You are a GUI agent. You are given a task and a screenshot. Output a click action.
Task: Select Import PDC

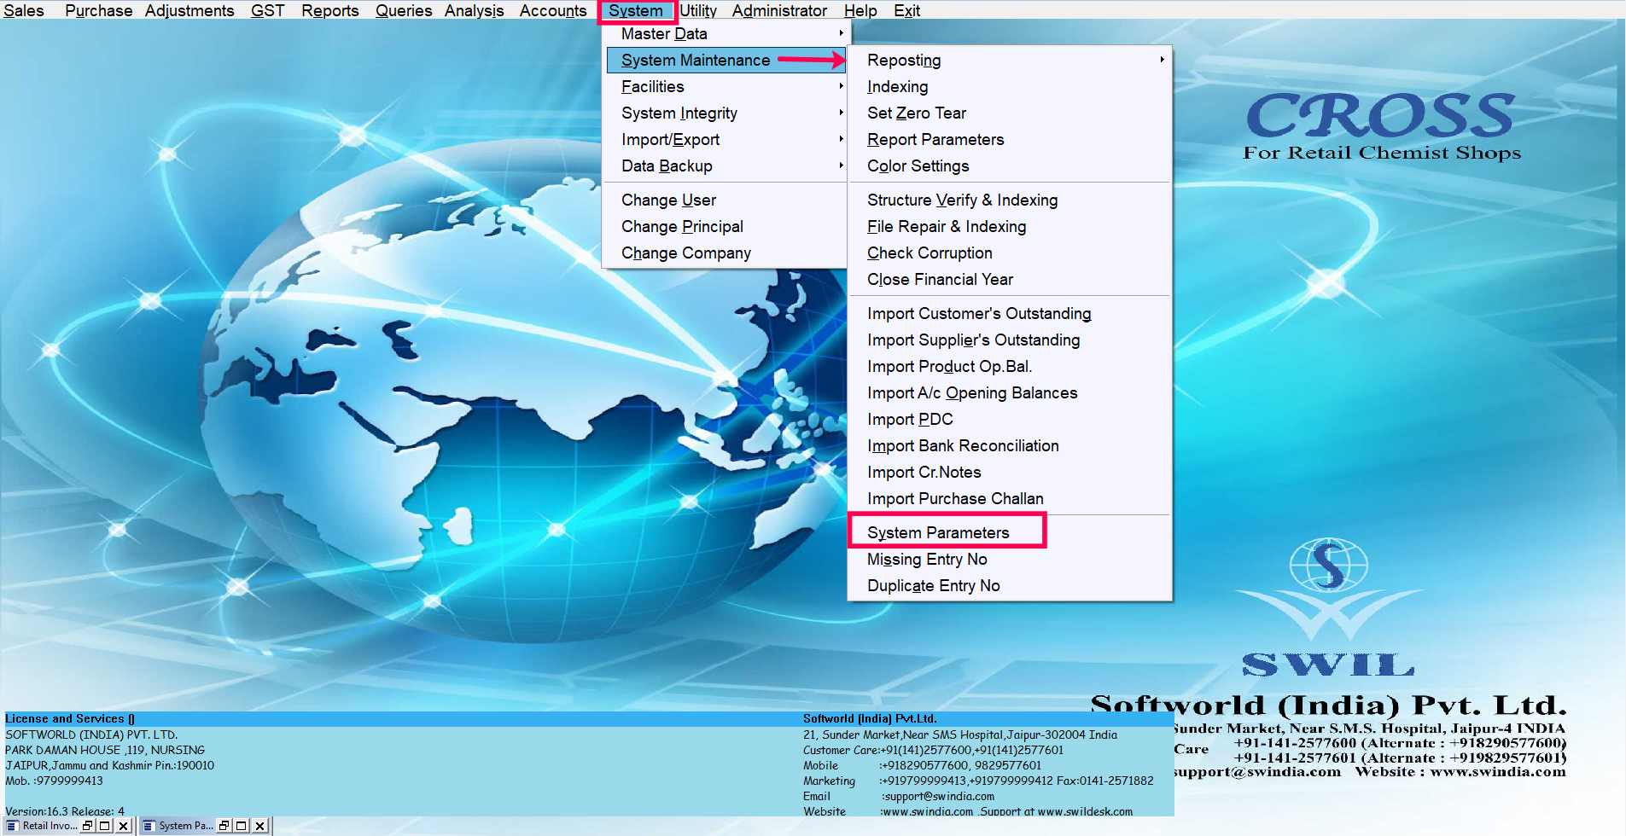[x=1009, y=419]
